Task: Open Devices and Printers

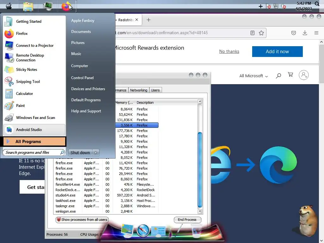Action: 88,89
